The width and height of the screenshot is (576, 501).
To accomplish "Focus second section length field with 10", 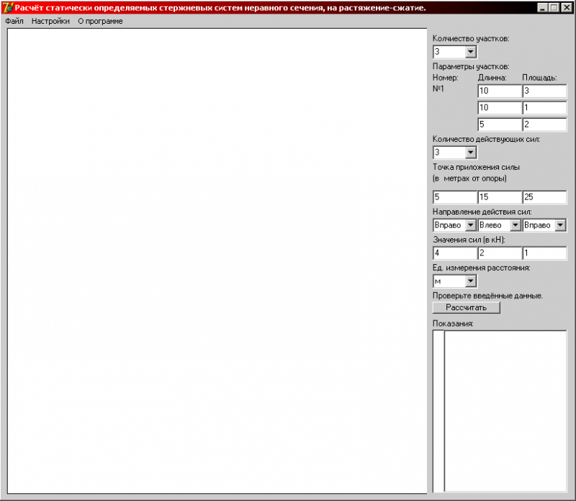I will point(500,108).
